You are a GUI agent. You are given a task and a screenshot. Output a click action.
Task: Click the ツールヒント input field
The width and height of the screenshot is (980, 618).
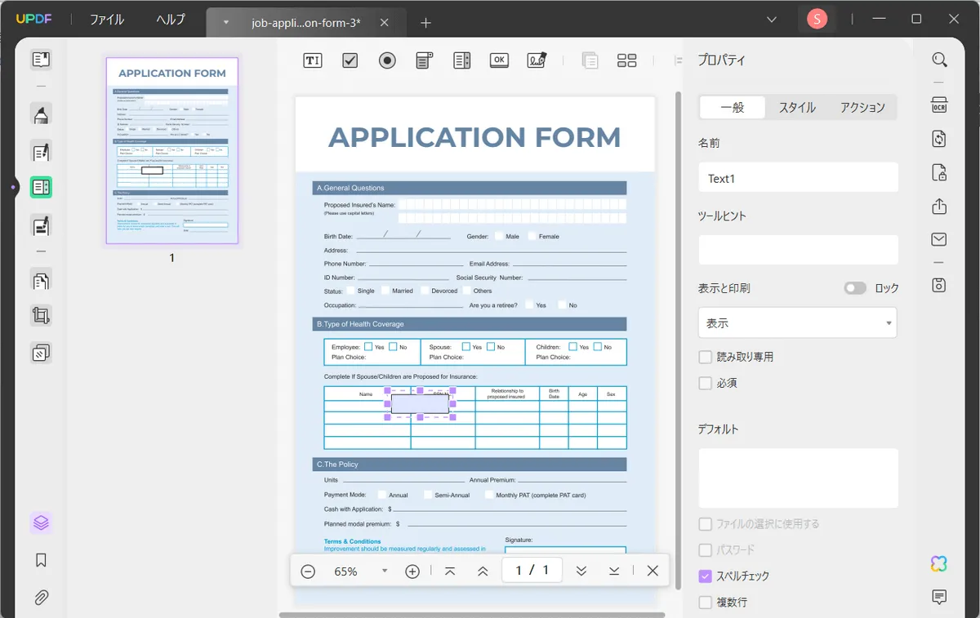pos(798,250)
